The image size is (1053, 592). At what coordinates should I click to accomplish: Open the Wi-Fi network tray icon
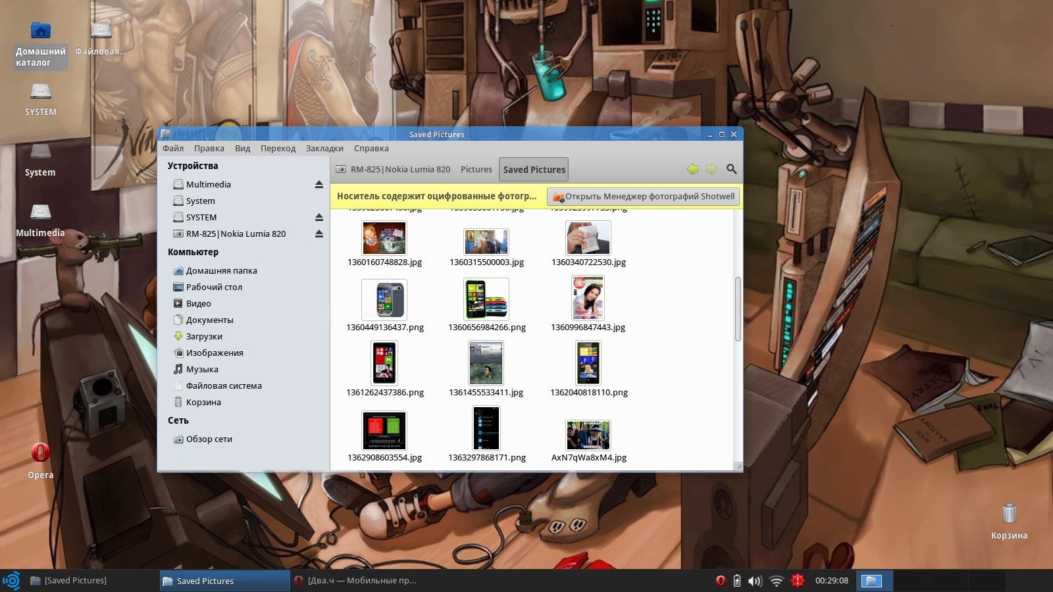click(777, 581)
